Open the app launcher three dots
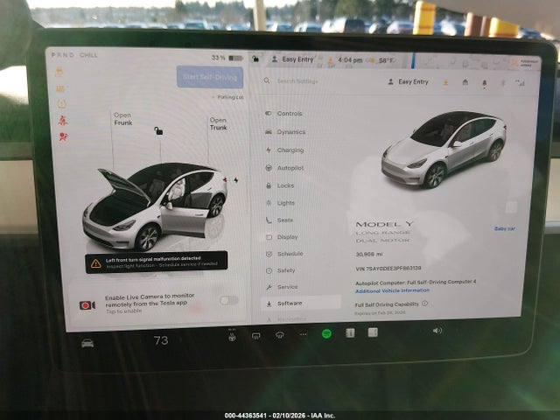 coord(304,334)
